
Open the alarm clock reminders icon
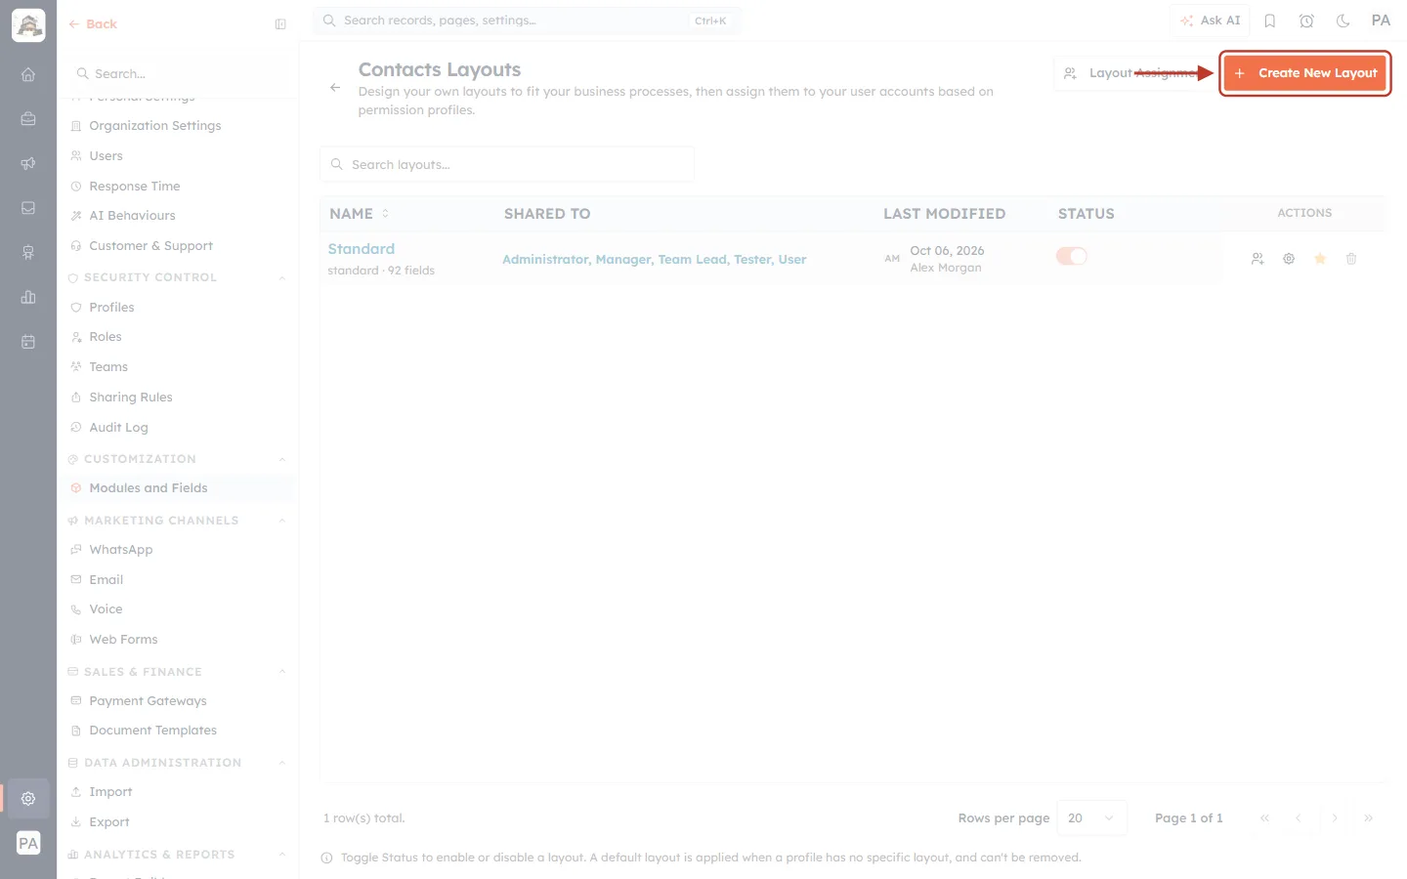(x=1306, y=21)
